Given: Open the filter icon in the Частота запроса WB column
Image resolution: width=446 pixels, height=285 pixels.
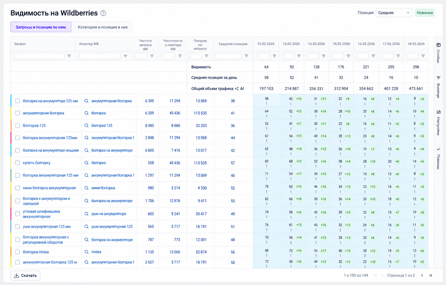Looking at the screenshot, I should (x=152, y=56).
